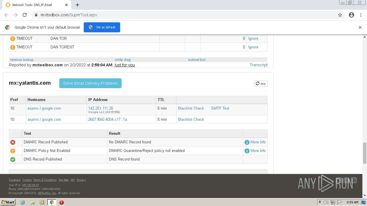Click the TTL column header
Viewport: 367px width, 206px height.
(161, 100)
